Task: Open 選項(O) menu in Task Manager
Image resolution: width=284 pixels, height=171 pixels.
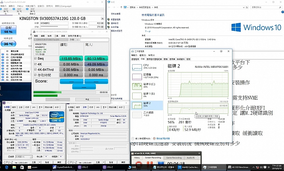Action: click(143, 55)
